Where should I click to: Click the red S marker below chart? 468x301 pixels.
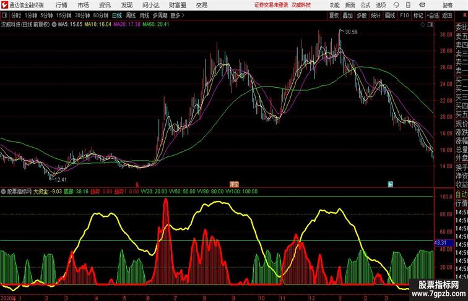coord(137,185)
